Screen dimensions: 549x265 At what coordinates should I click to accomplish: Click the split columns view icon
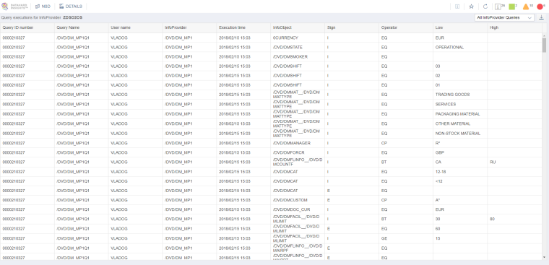click(457, 6)
